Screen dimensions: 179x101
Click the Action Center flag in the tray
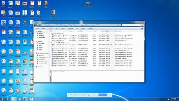pos(164,99)
